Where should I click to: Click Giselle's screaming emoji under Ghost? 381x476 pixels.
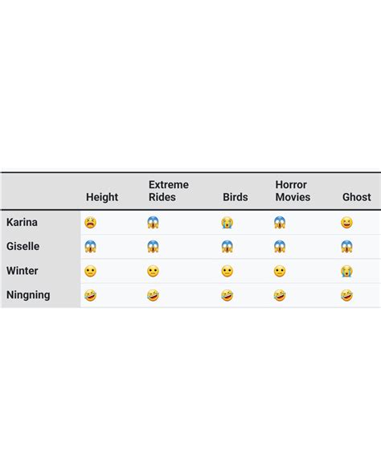pos(346,247)
